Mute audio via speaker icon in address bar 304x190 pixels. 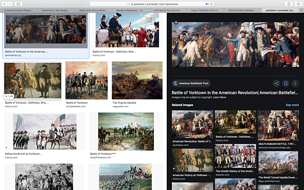(x=207, y=4)
